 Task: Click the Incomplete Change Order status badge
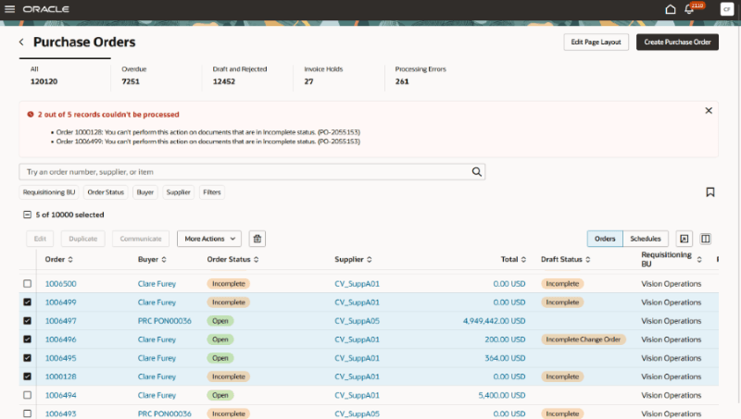click(x=584, y=339)
